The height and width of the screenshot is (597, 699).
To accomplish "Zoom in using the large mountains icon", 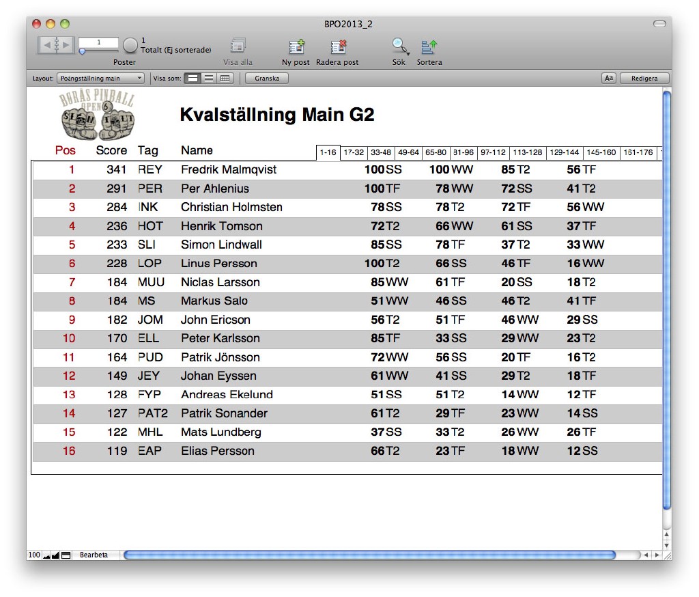I will coord(55,555).
